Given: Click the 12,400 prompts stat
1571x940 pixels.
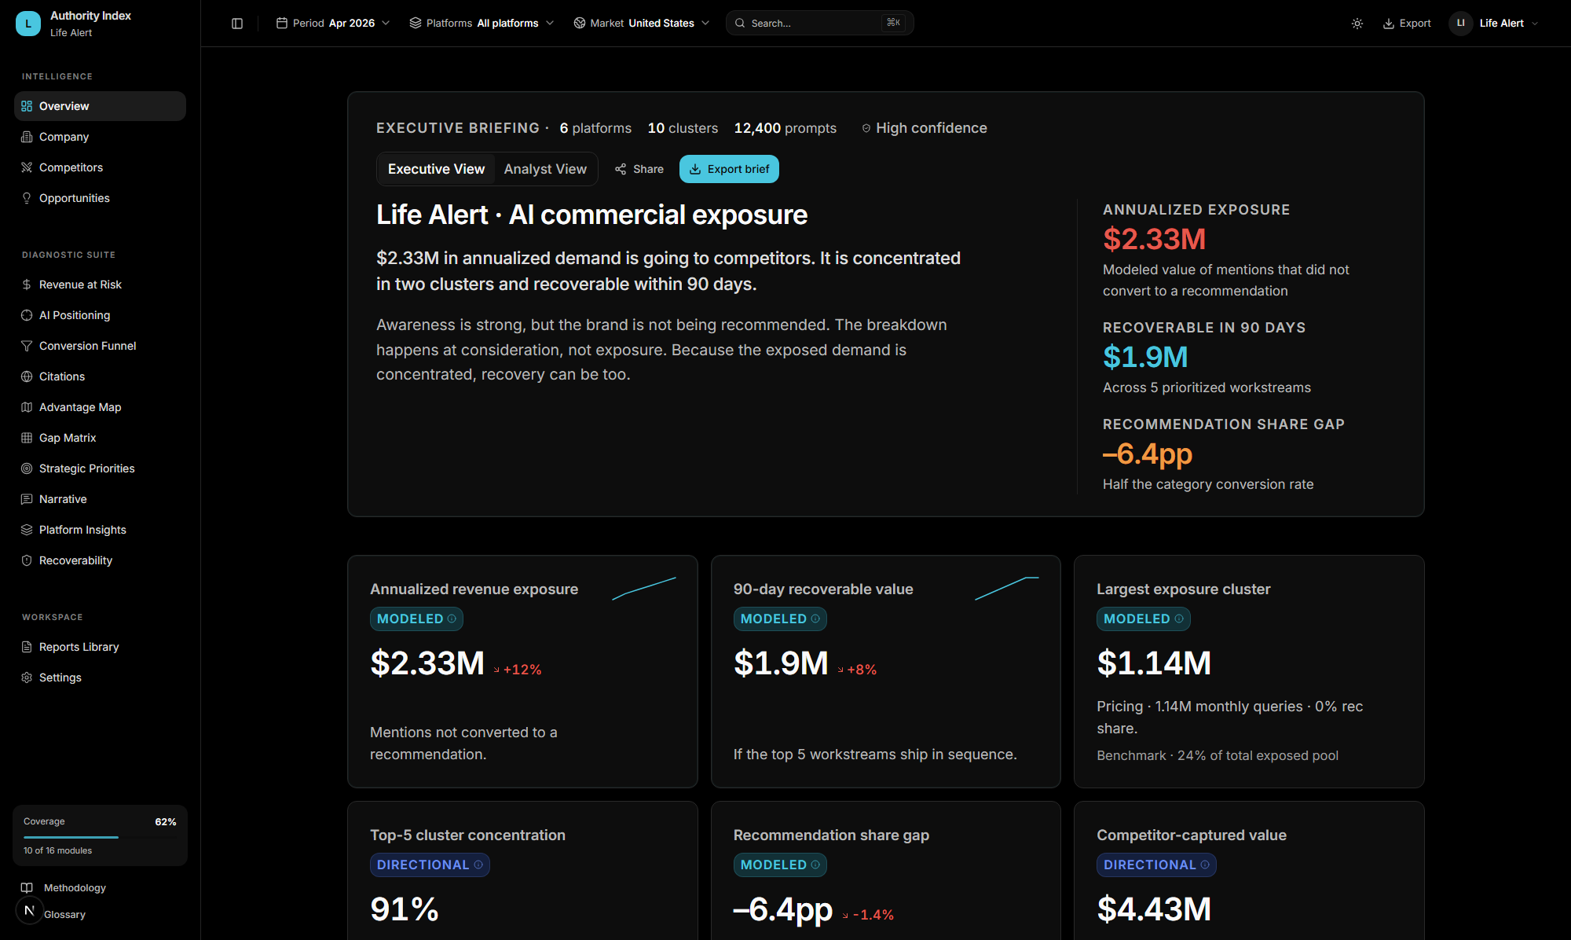Looking at the screenshot, I should (785, 128).
